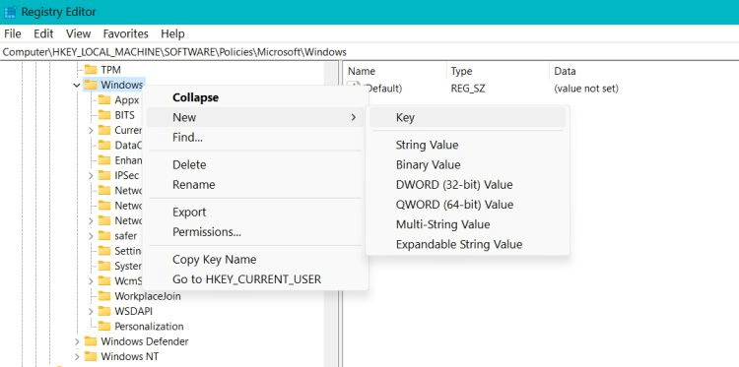Select the Windows NT tree key
The image size is (739, 367).
pyautogui.click(x=130, y=356)
